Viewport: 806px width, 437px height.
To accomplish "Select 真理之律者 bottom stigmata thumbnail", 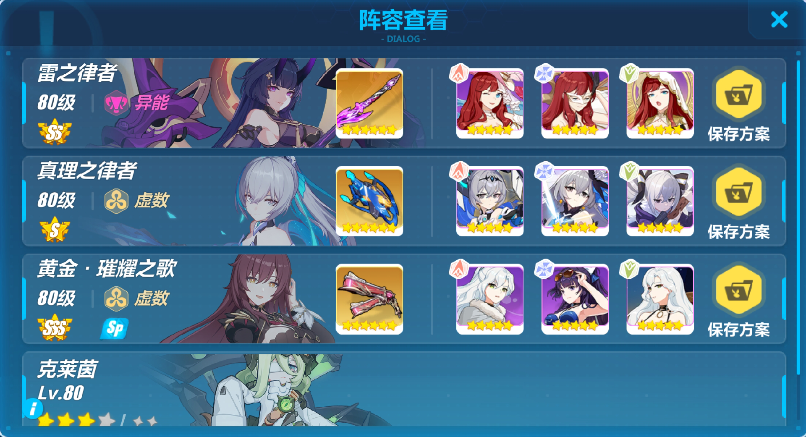I will [660, 201].
